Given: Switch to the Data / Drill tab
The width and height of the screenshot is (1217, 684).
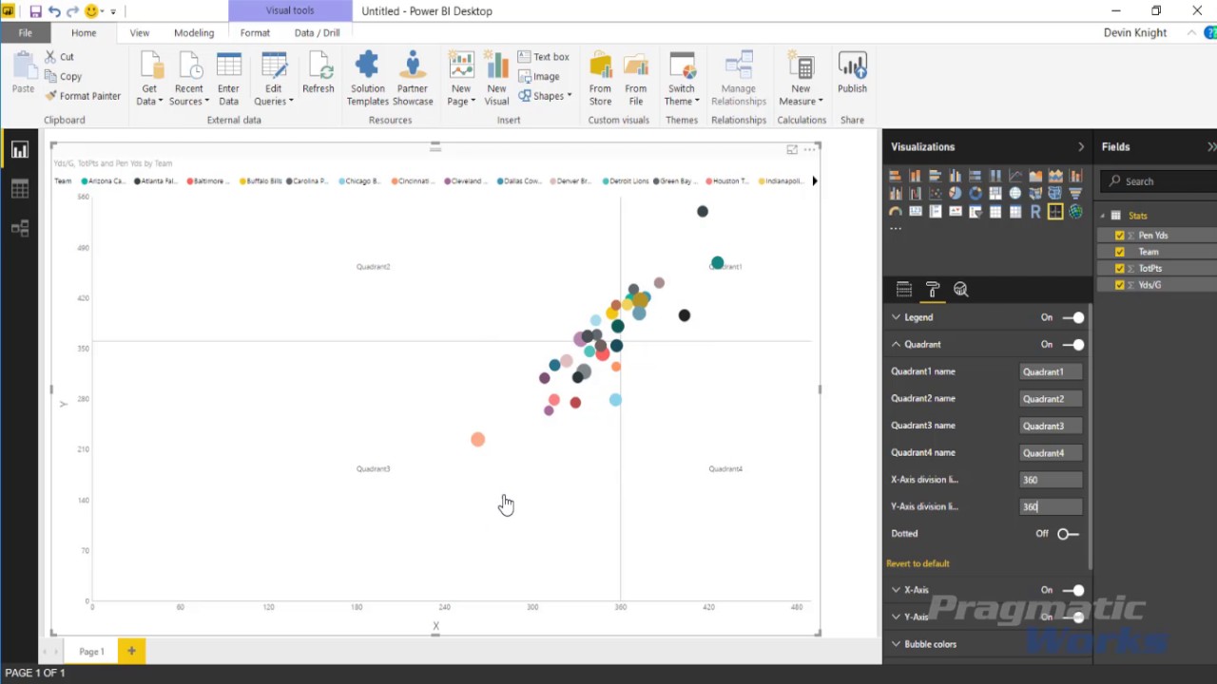Looking at the screenshot, I should 317,32.
